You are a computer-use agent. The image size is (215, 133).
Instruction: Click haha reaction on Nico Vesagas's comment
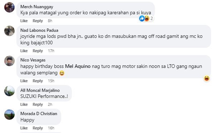point(206,78)
